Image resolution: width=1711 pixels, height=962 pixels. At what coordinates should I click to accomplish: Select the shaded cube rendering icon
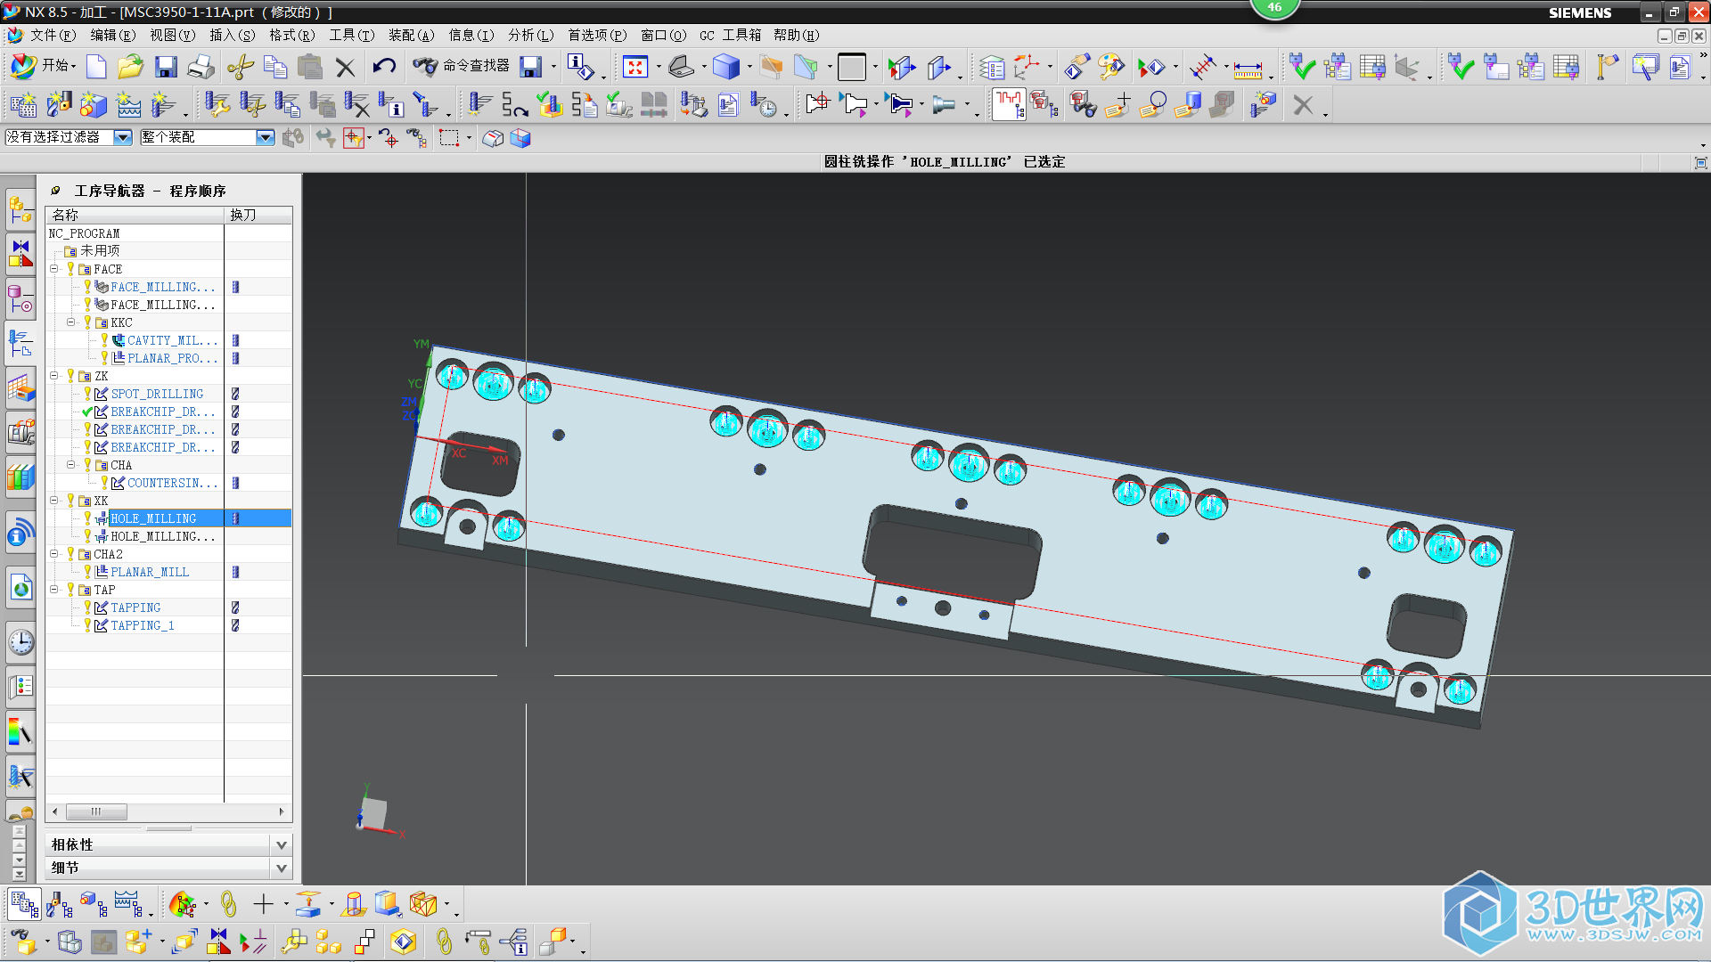pyautogui.click(x=726, y=67)
